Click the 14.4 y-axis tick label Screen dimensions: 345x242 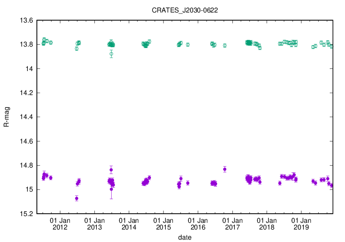[27, 117]
